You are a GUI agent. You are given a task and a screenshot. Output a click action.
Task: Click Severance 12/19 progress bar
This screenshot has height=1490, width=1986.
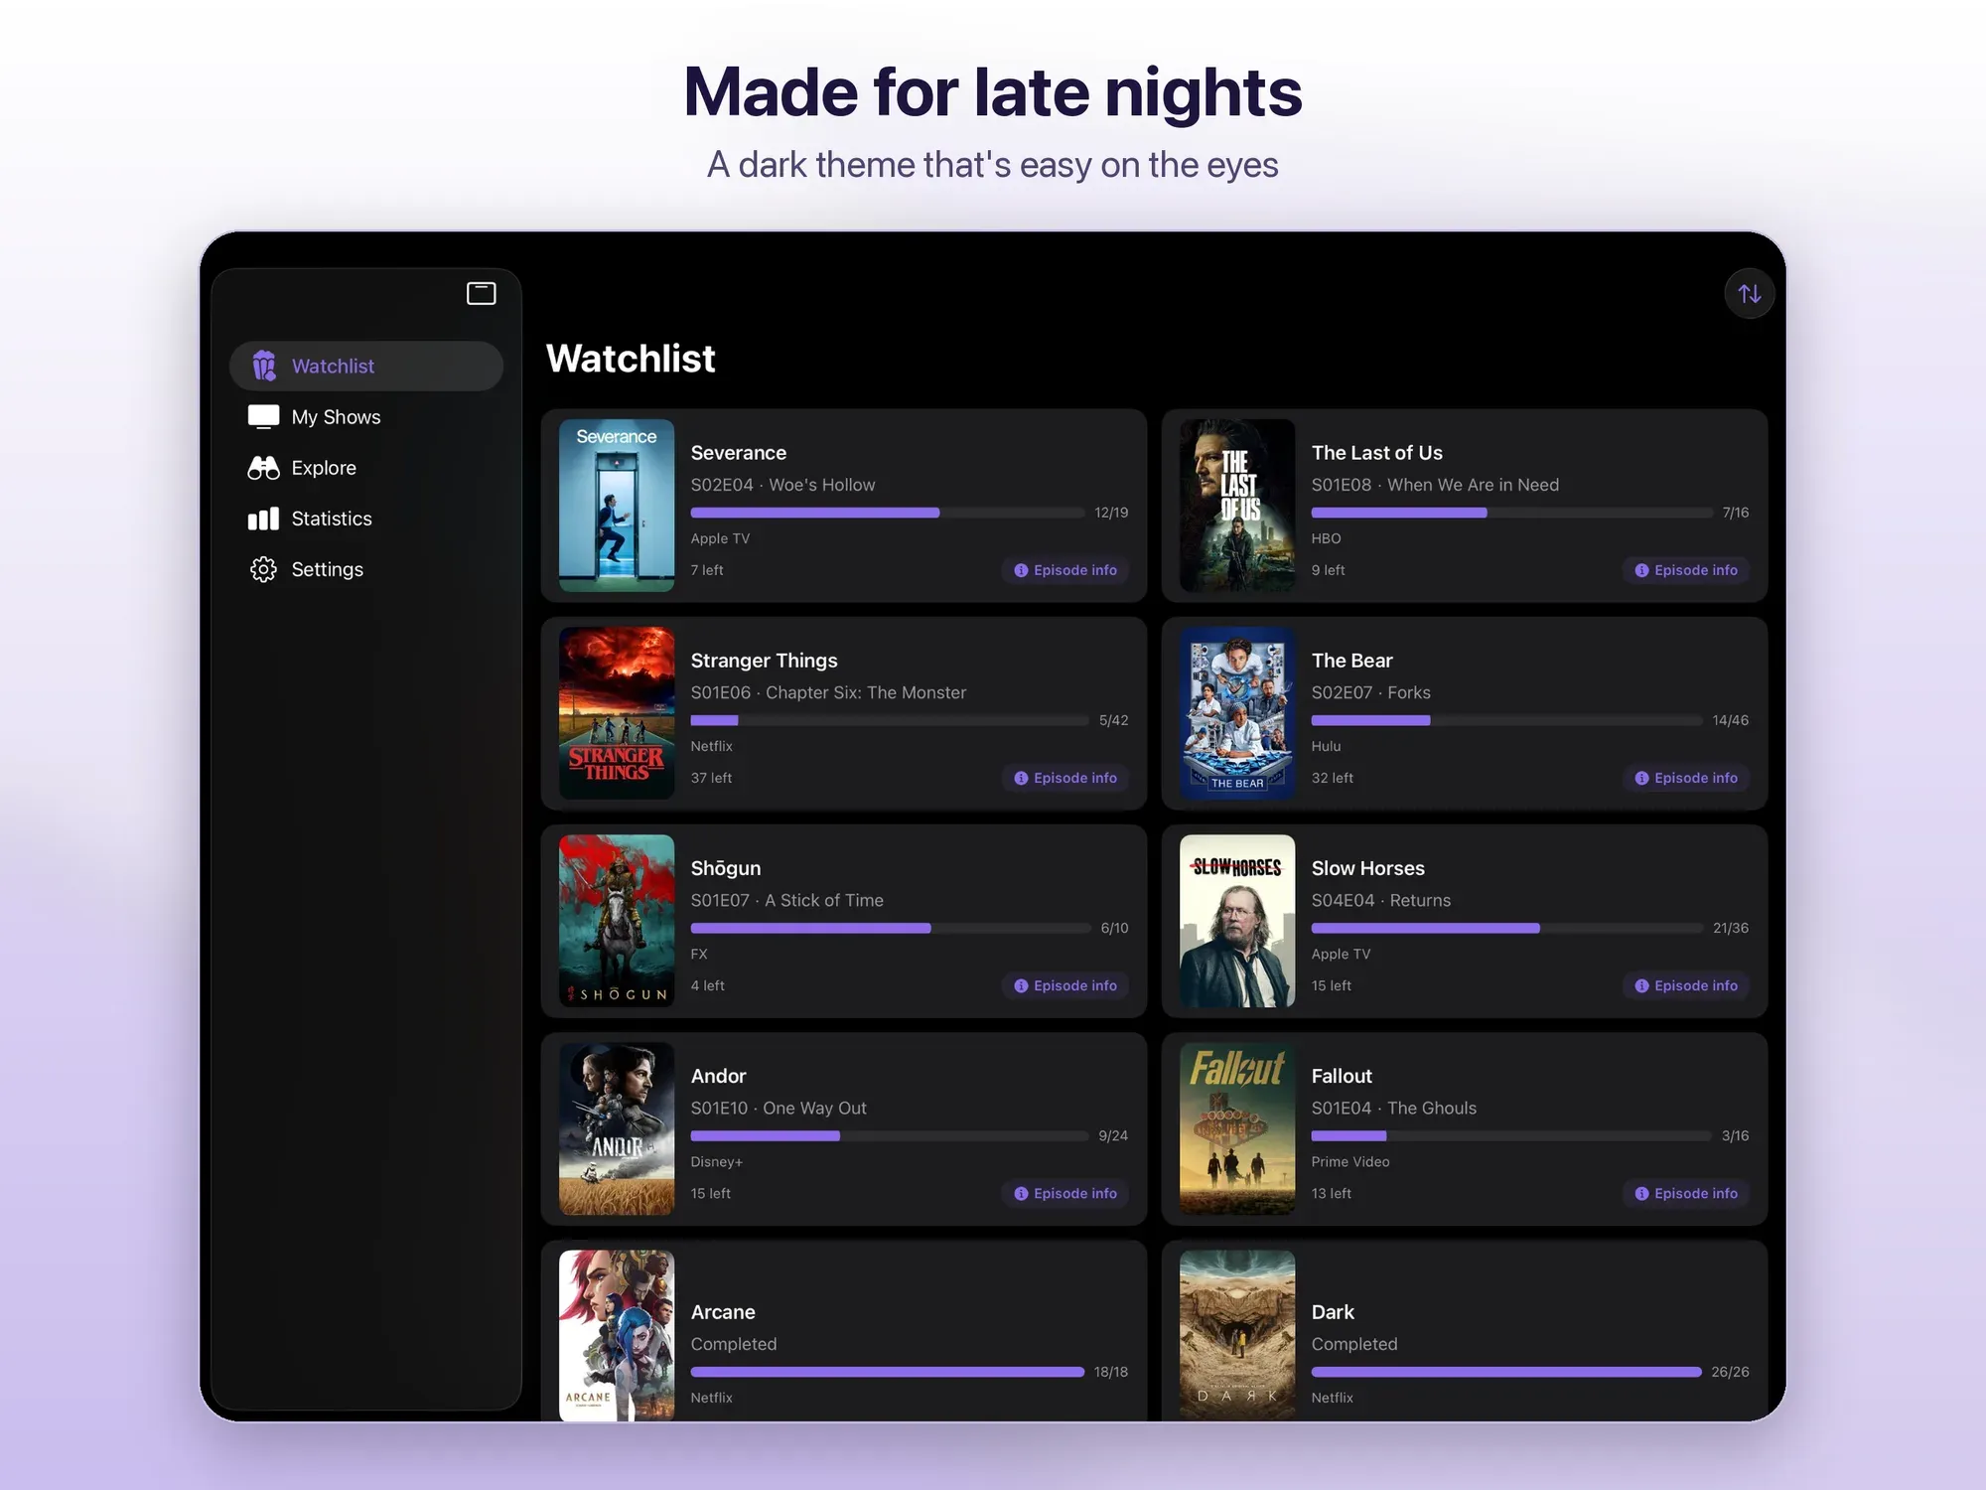pyautogui.click(x=888, y=513)
